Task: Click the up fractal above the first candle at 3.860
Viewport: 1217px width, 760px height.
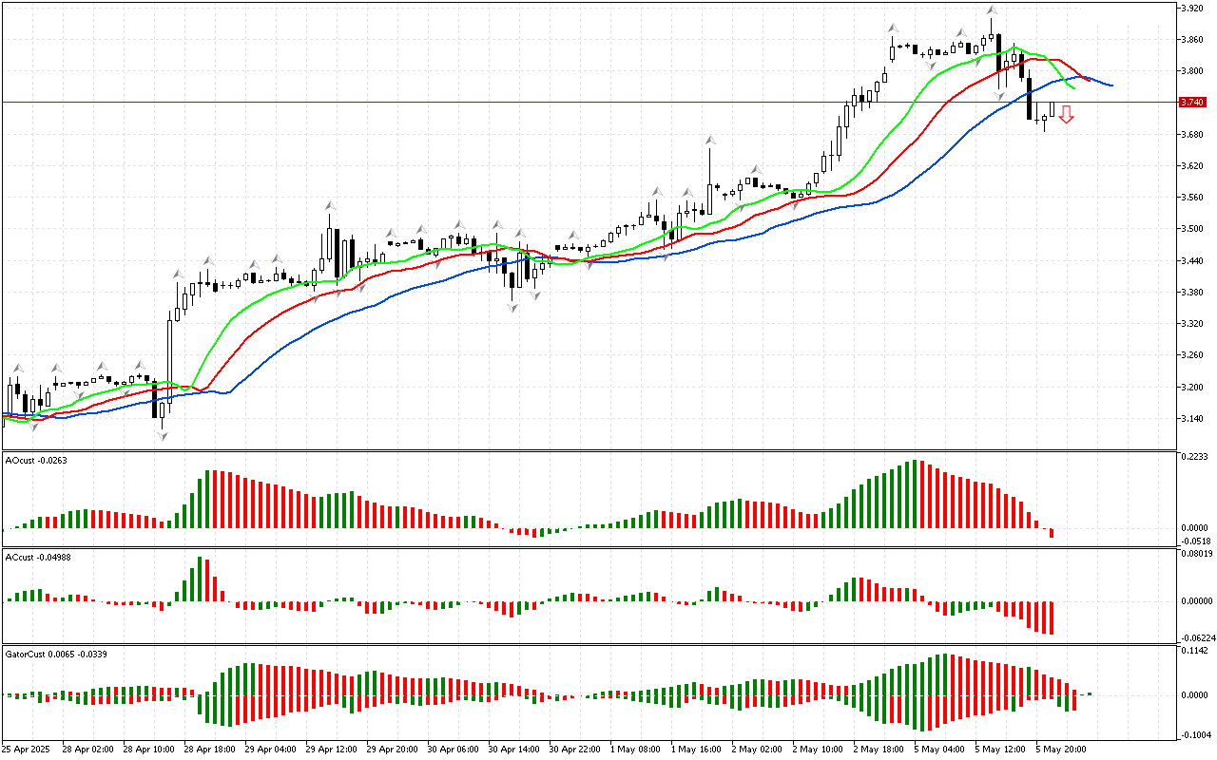Action: pos(894,28)
